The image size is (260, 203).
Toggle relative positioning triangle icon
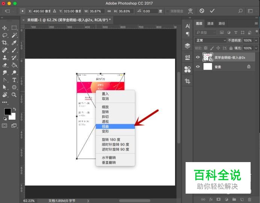(x=54, y=11)
